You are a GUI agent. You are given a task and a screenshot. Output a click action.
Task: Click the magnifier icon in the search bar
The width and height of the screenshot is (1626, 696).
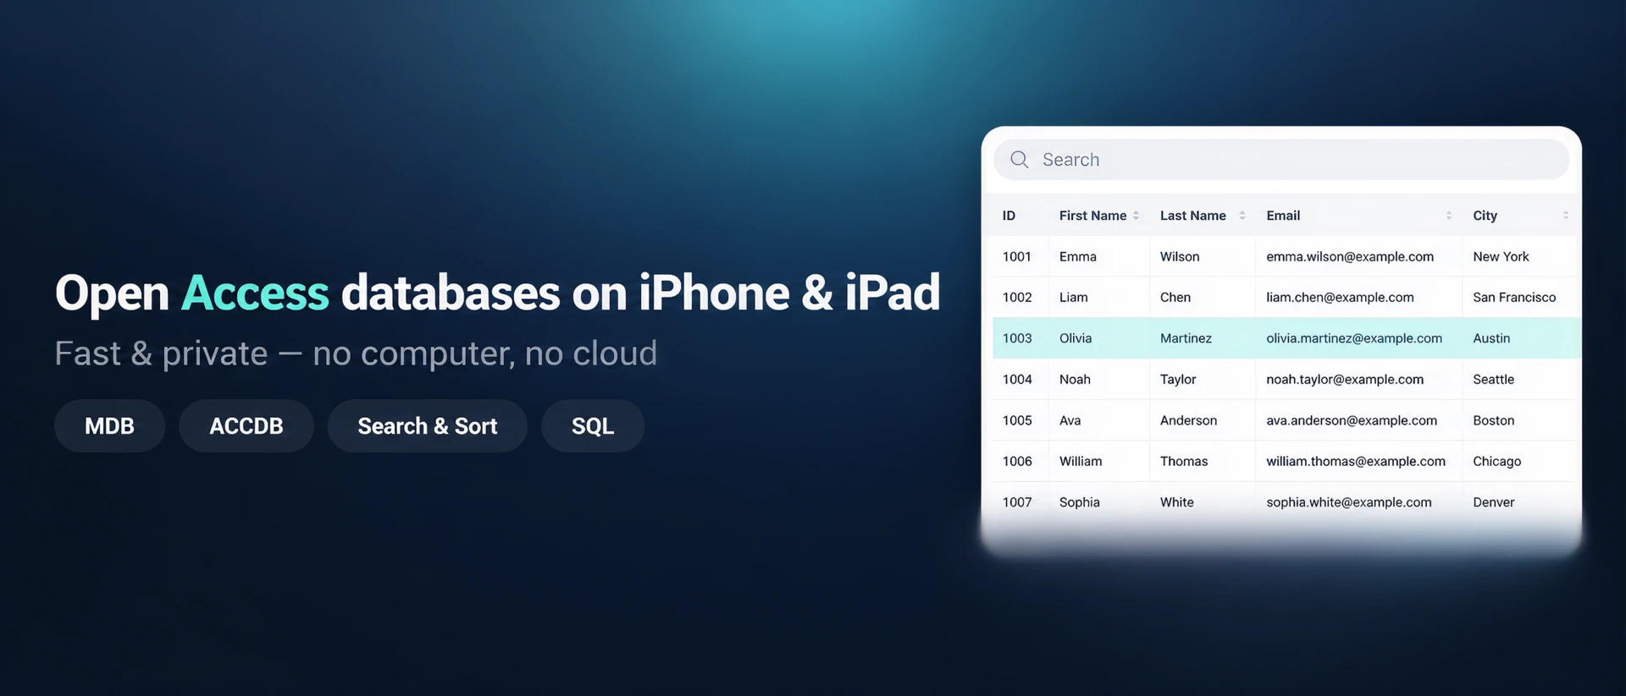coord(1020,160)
